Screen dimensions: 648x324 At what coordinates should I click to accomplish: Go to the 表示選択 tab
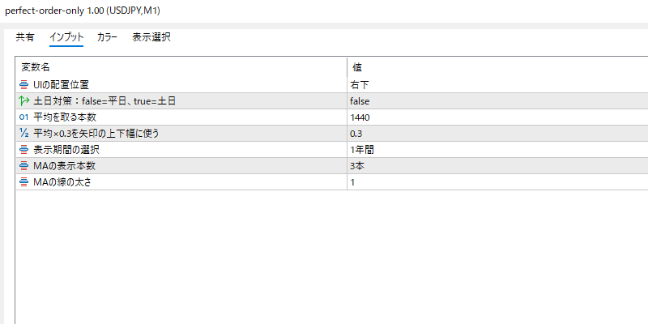(x=151, y=37)
